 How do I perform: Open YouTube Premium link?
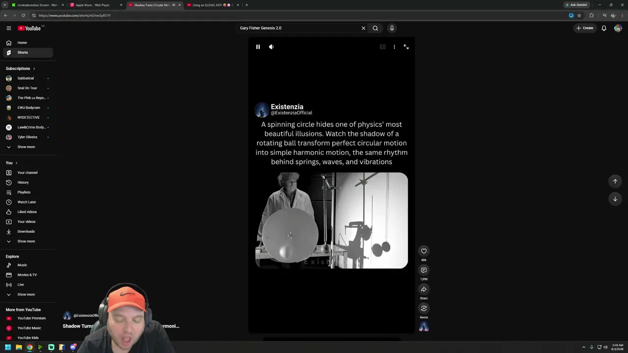point(27,318)
